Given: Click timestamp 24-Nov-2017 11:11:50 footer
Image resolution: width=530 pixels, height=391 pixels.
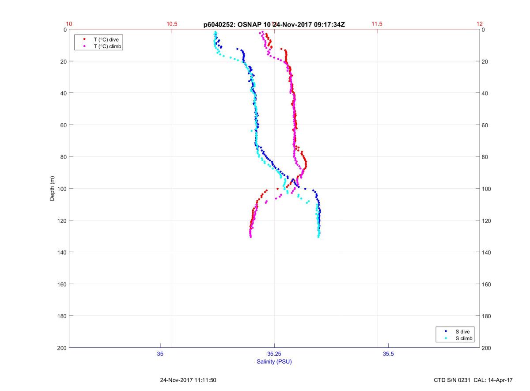Looking at the screenshot, I should [x=188, y=380].
